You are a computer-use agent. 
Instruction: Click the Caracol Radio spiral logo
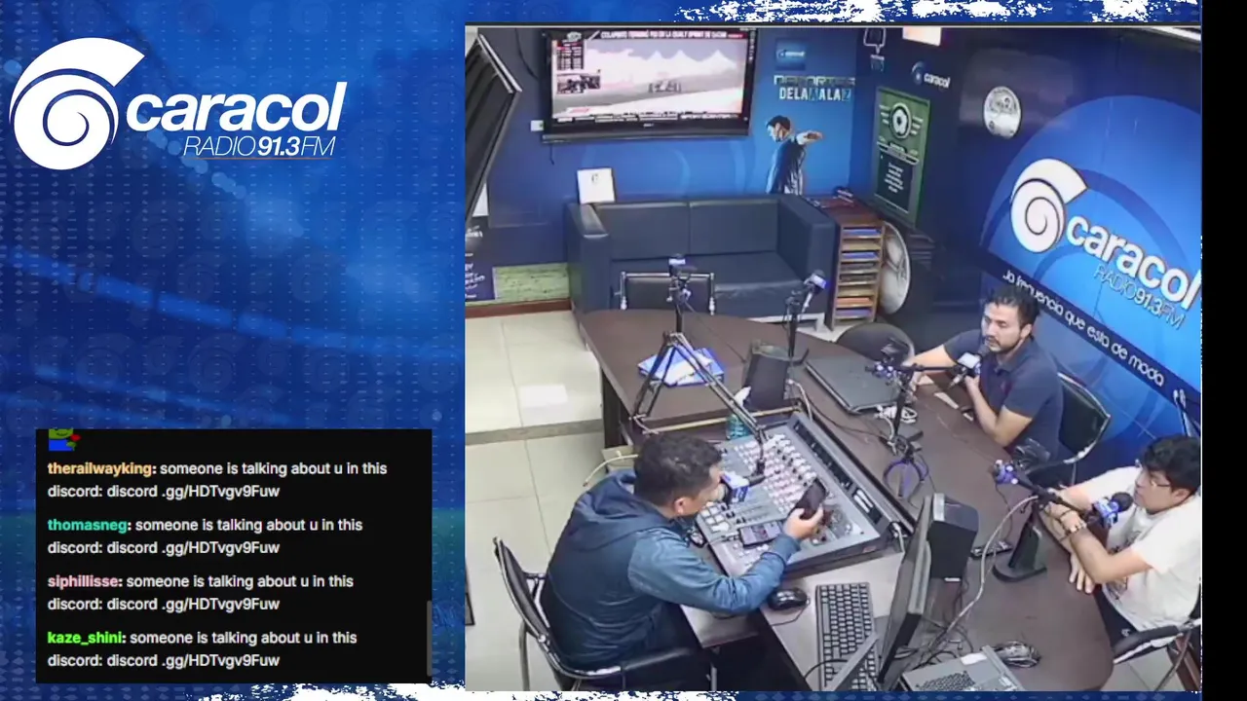click(x=76, y=104)
